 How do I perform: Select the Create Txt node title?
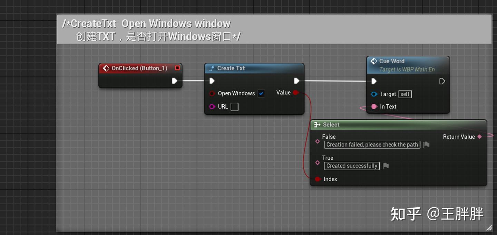pyautogui.click(x=231, y=68)
